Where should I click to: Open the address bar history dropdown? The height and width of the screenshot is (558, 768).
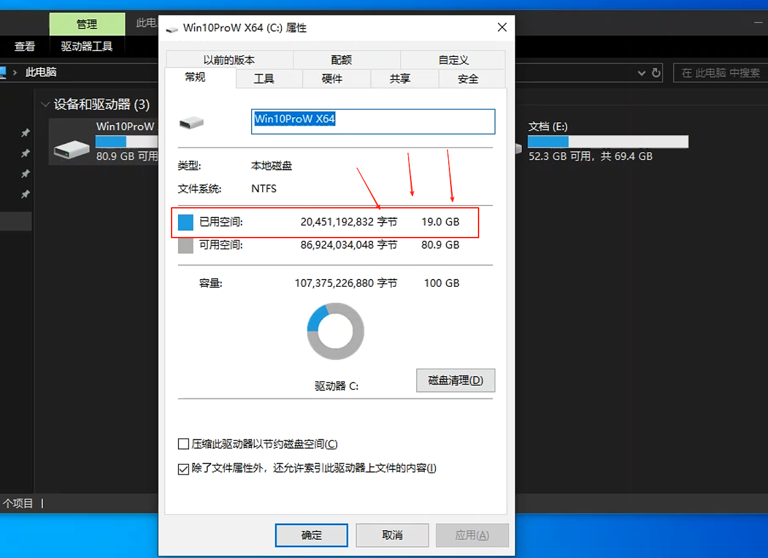click(642, 73)
